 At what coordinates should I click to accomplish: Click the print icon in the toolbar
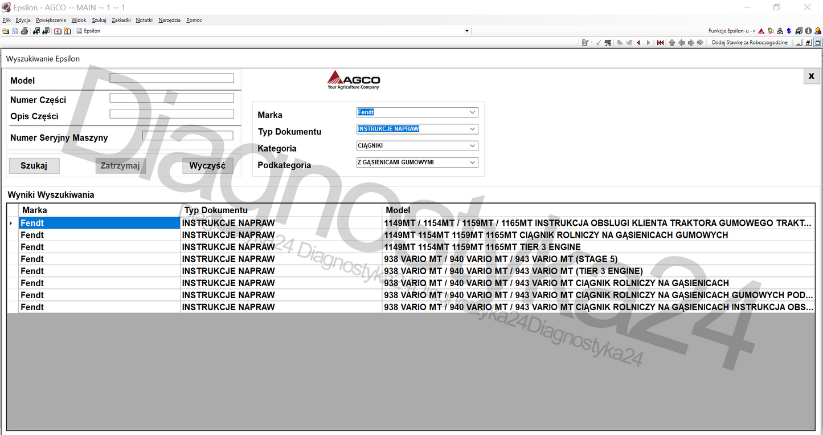[24, 31]
